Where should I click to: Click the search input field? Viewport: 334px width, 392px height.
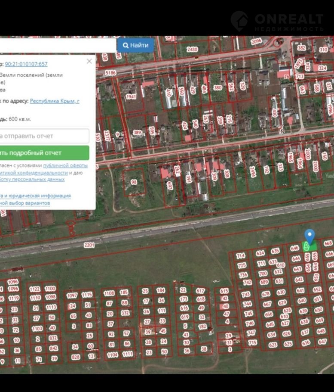pos(58,45)
